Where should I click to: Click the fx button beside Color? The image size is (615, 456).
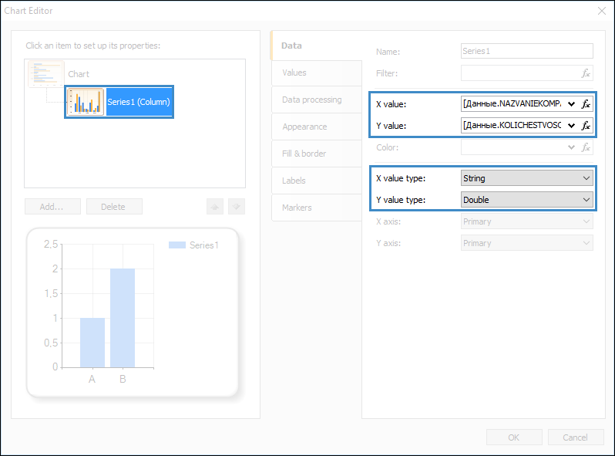click(x=586, y=147)
